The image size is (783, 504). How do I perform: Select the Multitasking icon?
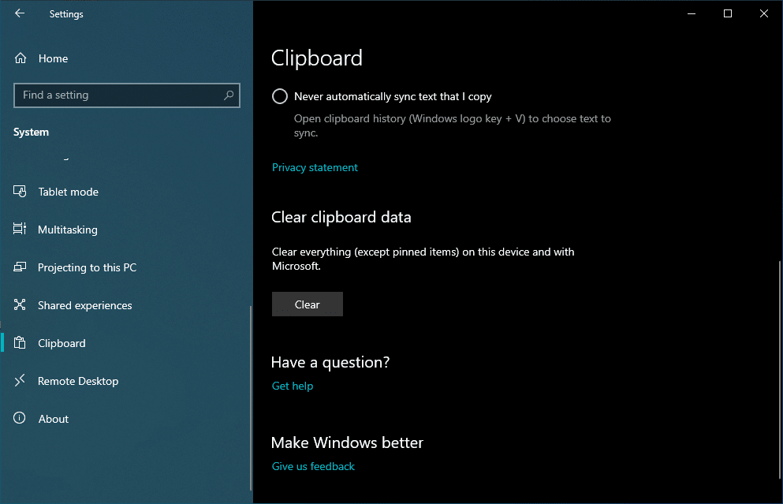(x=19, y=229)
